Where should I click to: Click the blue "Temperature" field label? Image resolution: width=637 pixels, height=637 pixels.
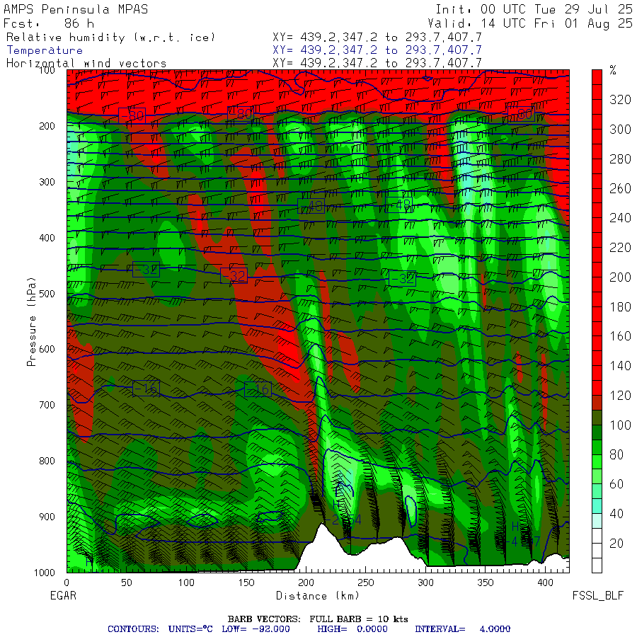click(x=45, y=50)
